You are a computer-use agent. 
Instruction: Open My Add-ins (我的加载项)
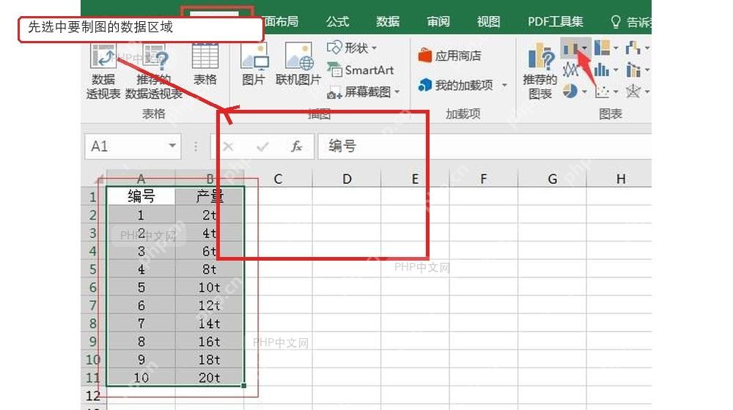(x=463, y=85)
